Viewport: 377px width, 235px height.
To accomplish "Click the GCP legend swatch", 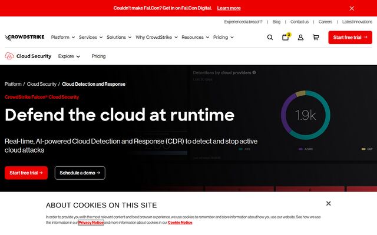I will coord(363,149).
